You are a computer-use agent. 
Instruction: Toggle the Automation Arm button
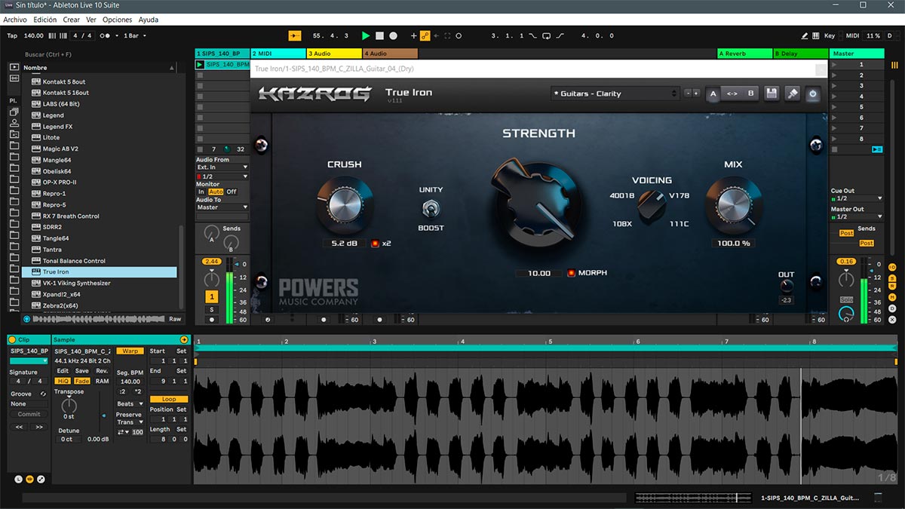coord(425,35)
